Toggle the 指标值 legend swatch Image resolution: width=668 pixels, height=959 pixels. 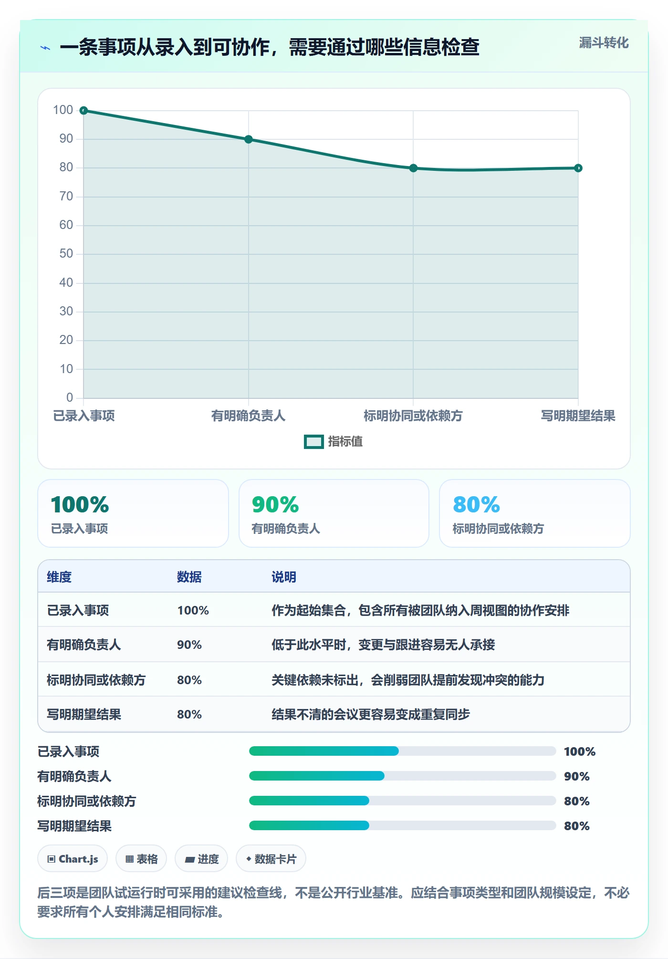(x=314, y=442)
